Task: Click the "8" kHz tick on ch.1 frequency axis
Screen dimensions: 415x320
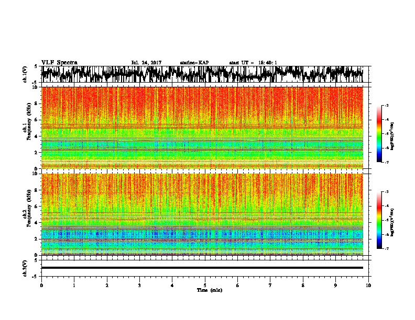Action: coord(37,104)
